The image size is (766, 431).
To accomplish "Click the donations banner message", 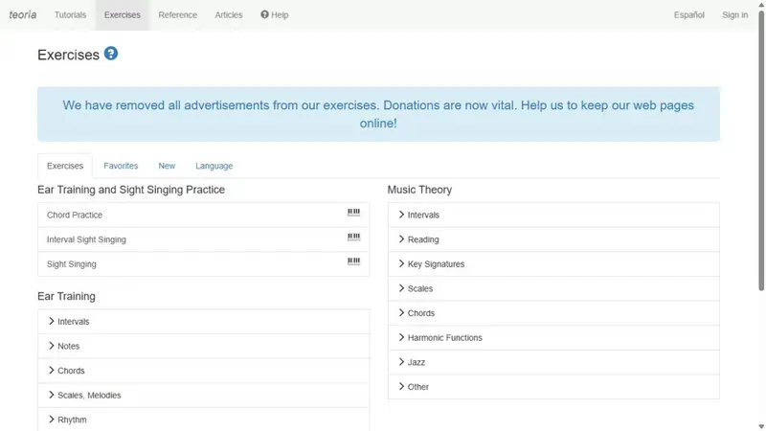I will coord(378,114).
